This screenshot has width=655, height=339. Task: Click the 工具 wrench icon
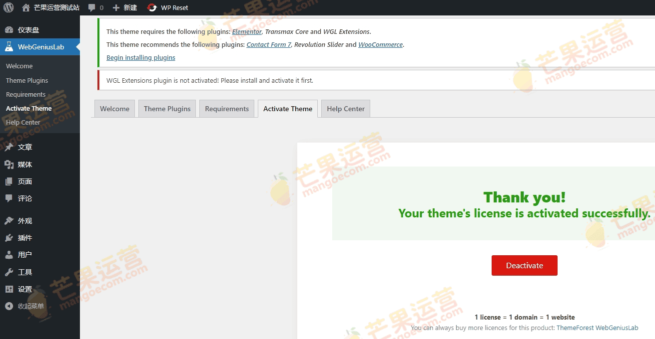pyautogui.click(x=9, y=272)
